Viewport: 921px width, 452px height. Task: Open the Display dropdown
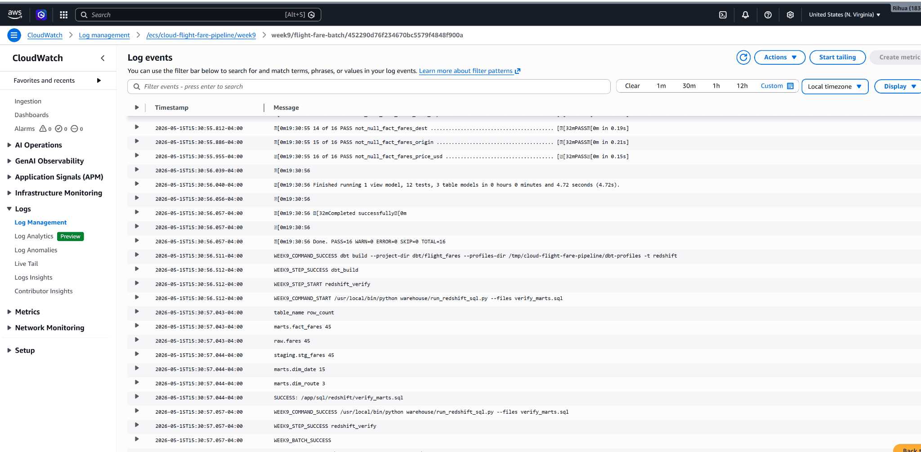coord(899,86)
